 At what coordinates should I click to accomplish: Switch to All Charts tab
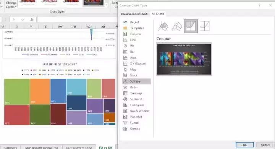click(x=158, y=13)
